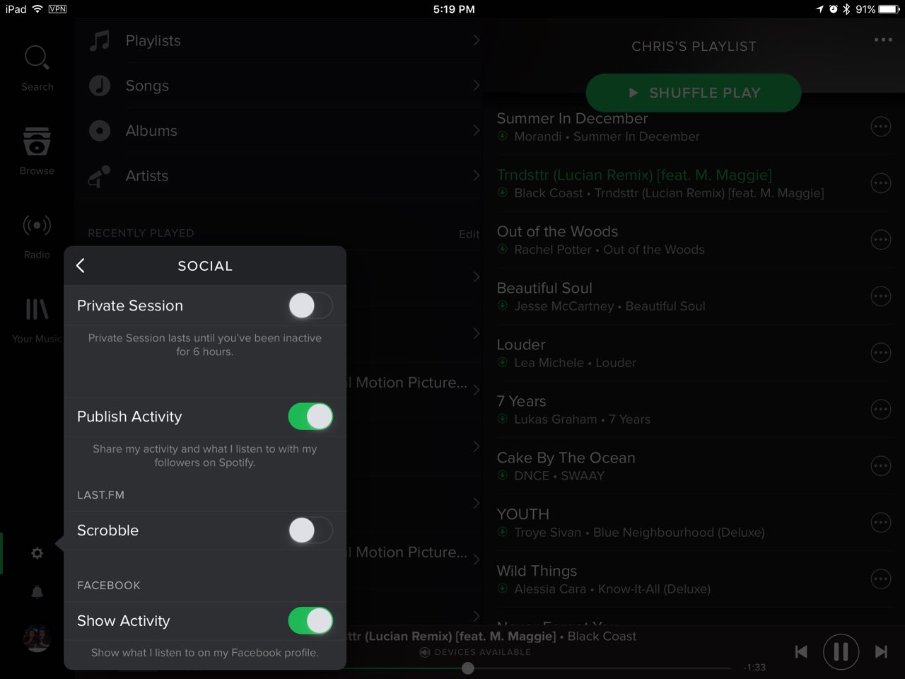Image resolution: width=905 pixels, height=679 pixels.
Task: Open options for 7 Years
Action: pyautogui.click(x=880, y=410)
